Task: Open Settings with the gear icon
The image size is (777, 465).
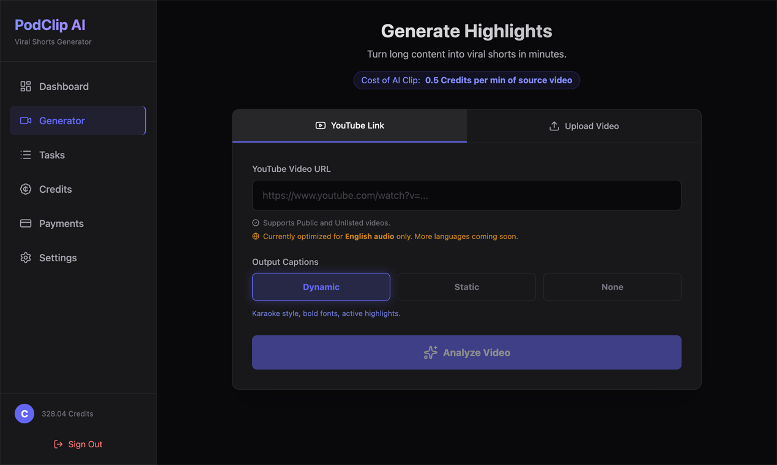Action: pyautogui.click(x=25, y=258)
